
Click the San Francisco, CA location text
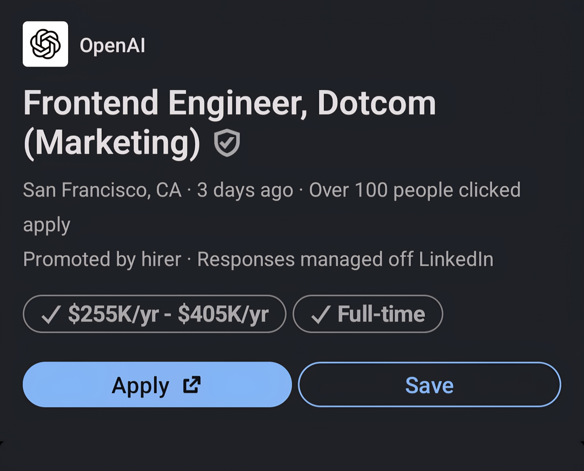coord(102,190)
